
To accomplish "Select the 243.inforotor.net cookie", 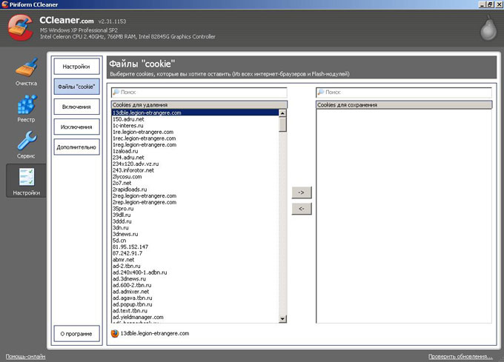I will (195, 170).
